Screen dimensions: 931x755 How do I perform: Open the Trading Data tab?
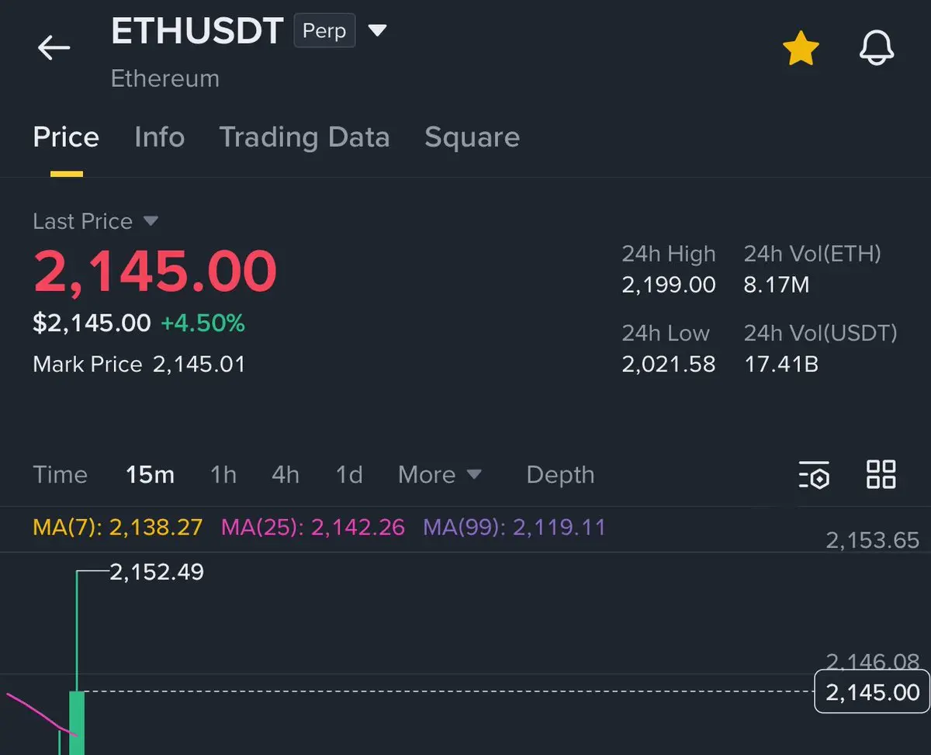[x=304, y=137]
